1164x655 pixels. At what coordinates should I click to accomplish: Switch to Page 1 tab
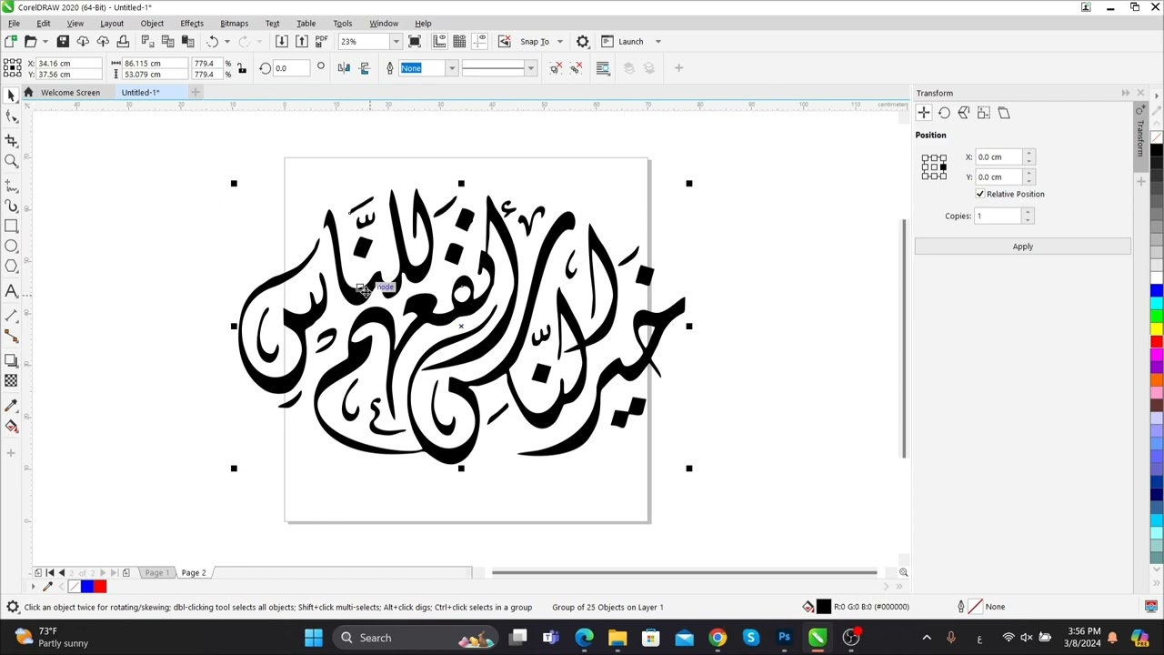tap(156, 573)
